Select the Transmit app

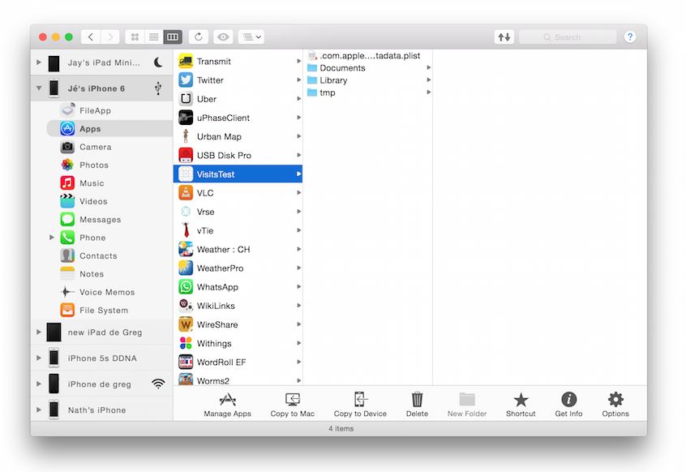[238, 62]
